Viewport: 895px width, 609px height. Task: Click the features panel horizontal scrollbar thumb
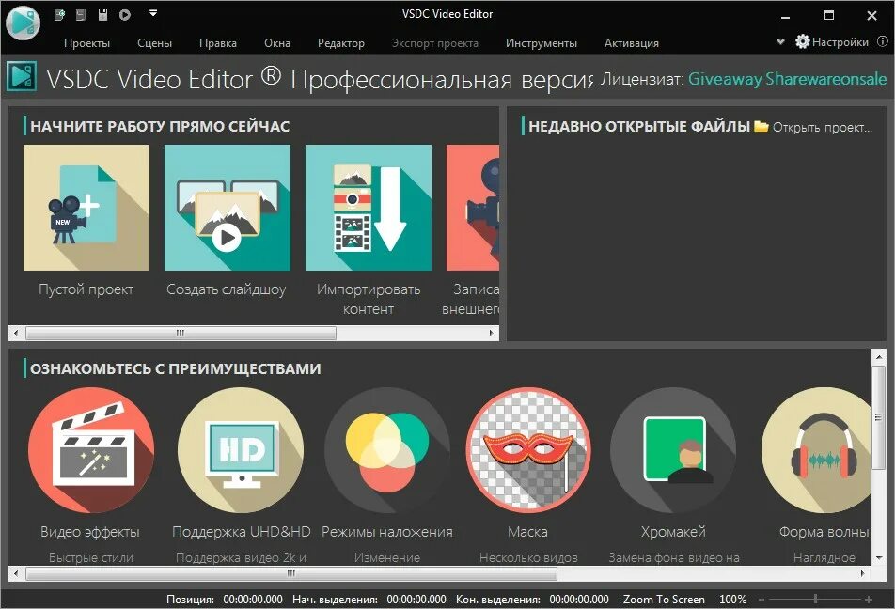(x=291, y=573)
